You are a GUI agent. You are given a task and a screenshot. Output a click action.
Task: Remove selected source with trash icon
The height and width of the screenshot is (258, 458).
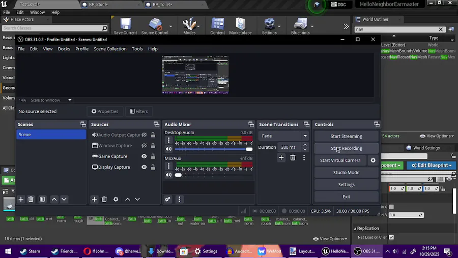pos(104,199)
